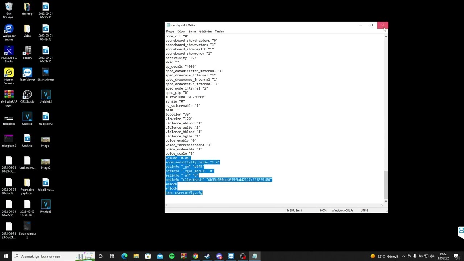
Task: Open the Task View button
Action: [112, 256]
